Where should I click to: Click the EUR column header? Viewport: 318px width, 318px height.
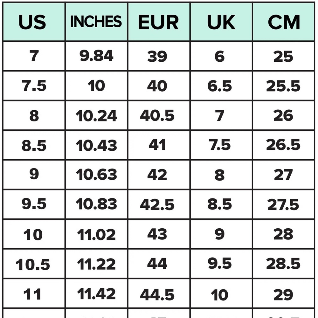tap(158, 22)
